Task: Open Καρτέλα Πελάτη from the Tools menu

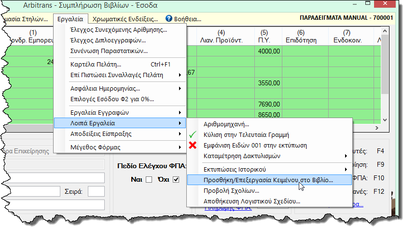Action: point(120,64)
